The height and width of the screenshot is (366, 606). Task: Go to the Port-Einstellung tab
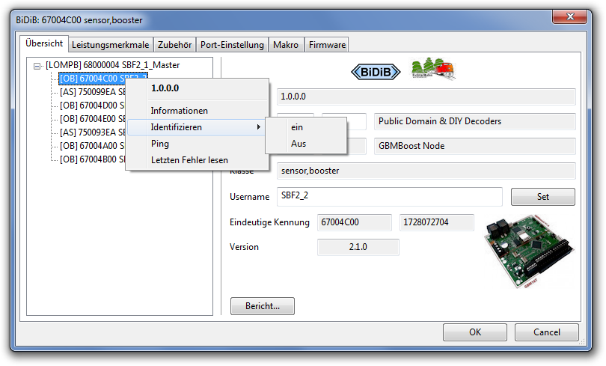(233, 45)
